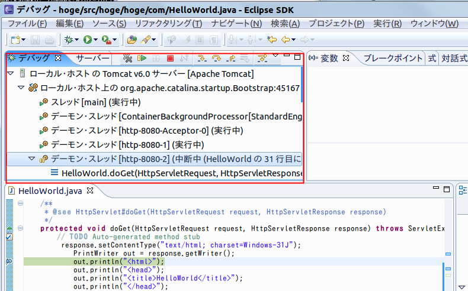Click the Forward navigation arrow
The image size is (468, 291).
(x=304, y=39)
